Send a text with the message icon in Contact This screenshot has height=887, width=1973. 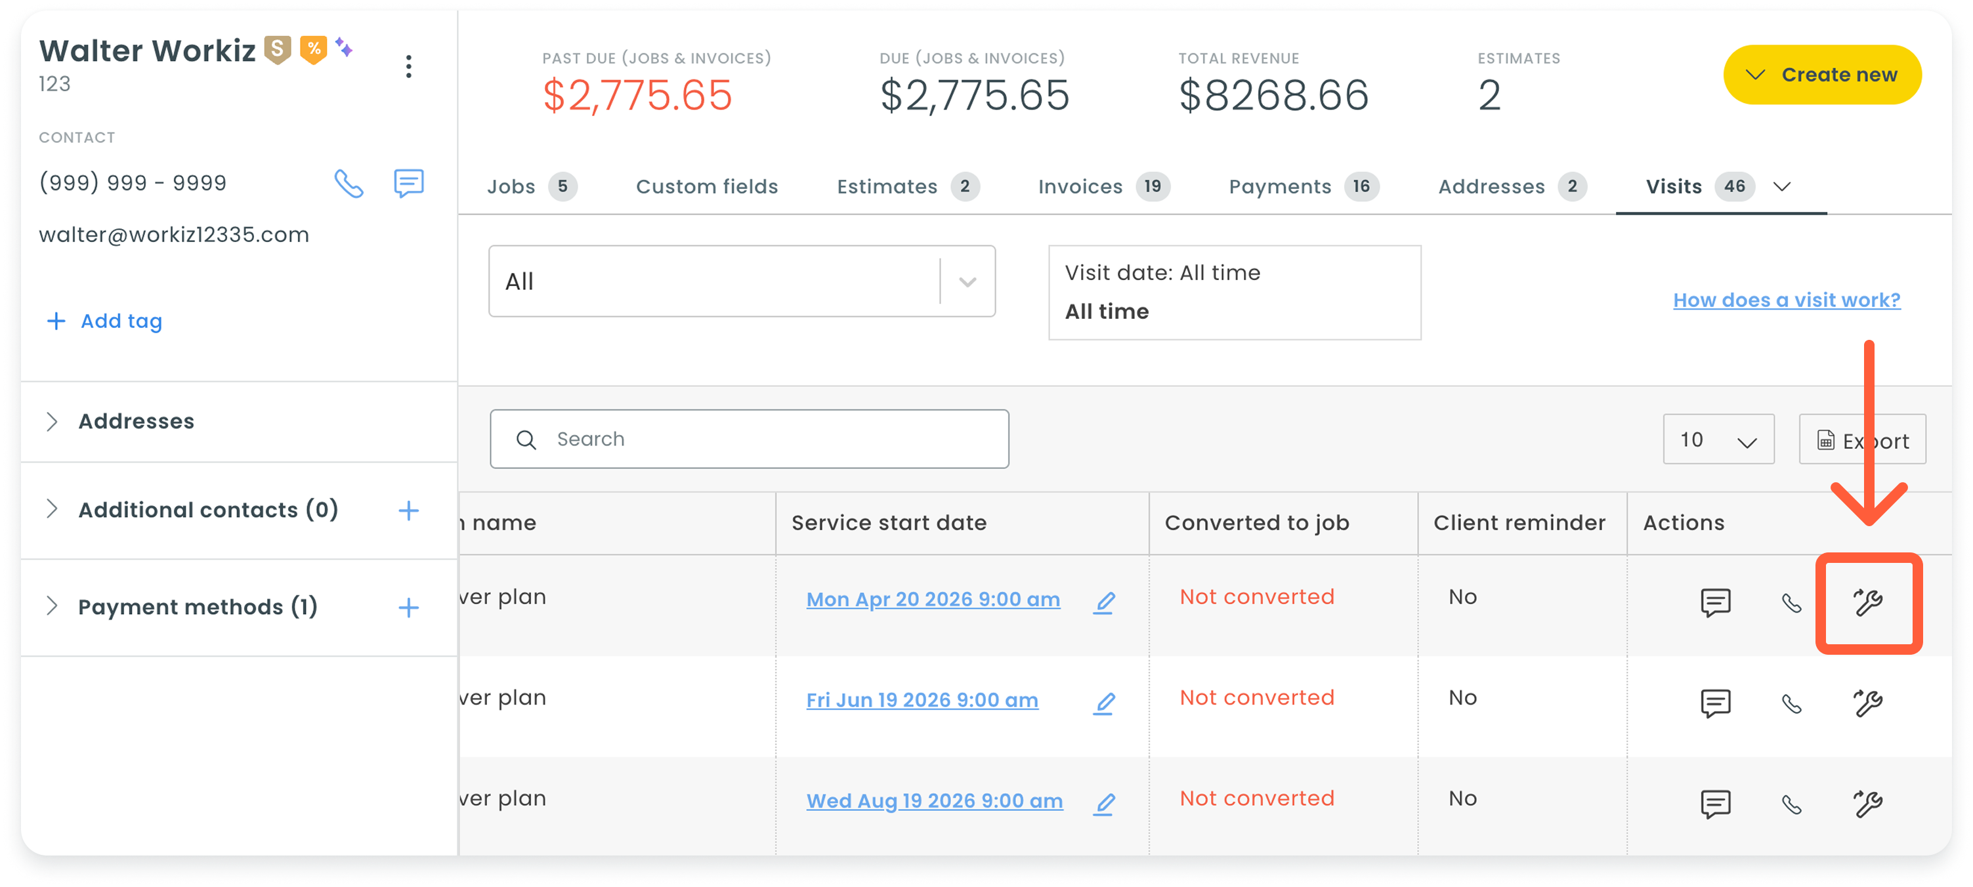point(409,184)
